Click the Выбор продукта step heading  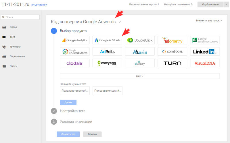pos(73,31)
